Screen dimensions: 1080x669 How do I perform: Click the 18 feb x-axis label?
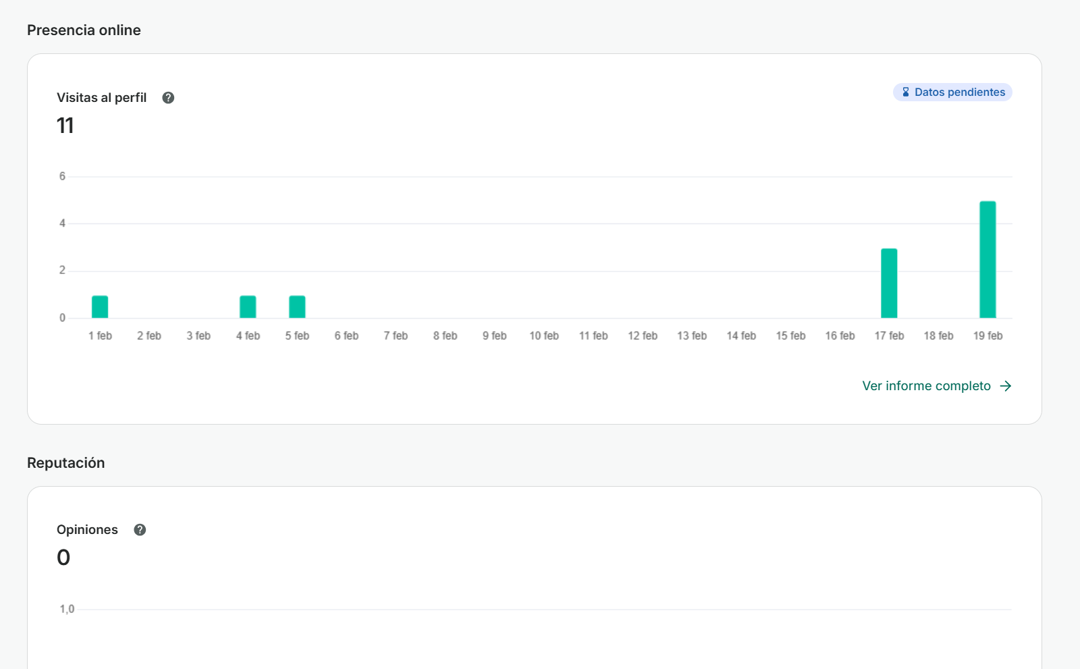(x=938, y=336)
